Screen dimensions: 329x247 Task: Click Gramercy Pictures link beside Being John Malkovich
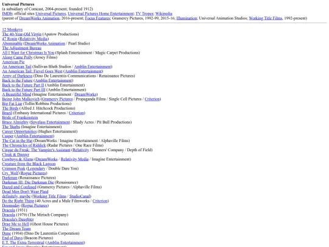click(57, 99)
